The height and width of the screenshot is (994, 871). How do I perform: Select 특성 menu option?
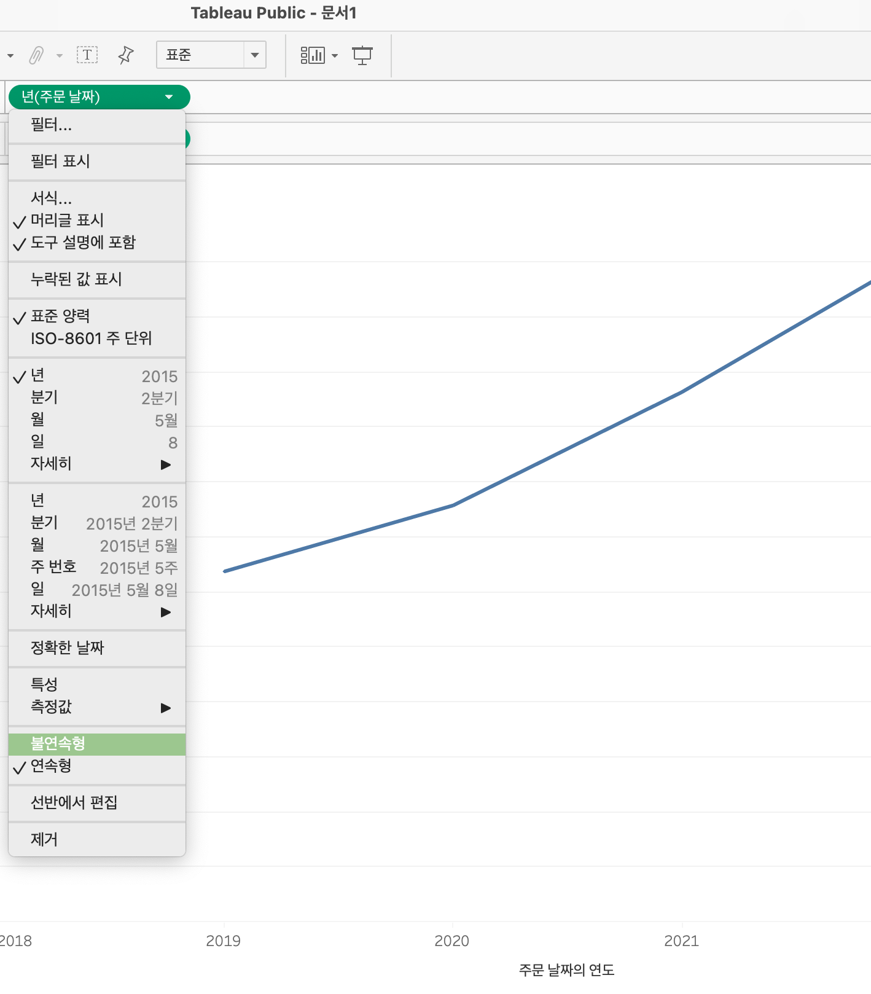[x=97, y=684]
